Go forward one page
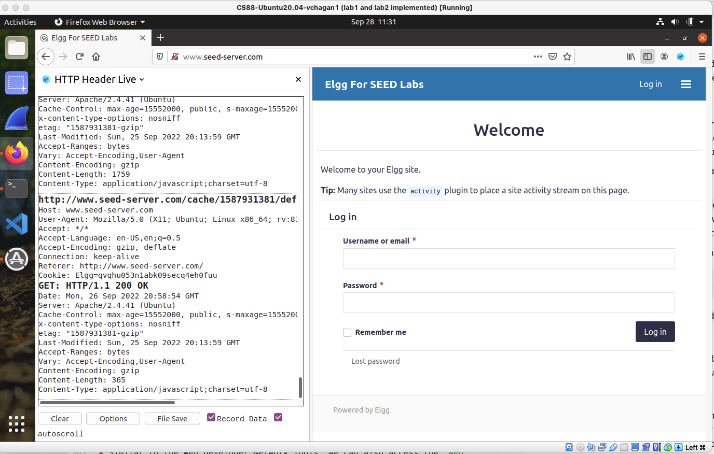Screen dimensions: 714x454 pos(63,56)
